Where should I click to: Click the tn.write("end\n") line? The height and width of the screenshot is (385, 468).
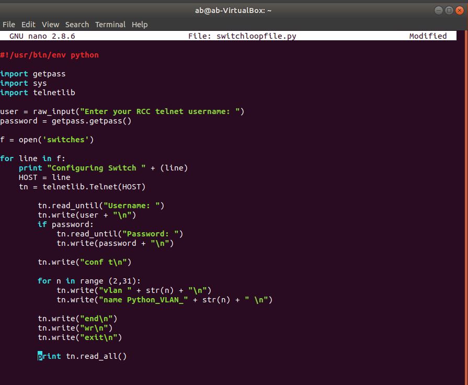(x=77, y=319)
